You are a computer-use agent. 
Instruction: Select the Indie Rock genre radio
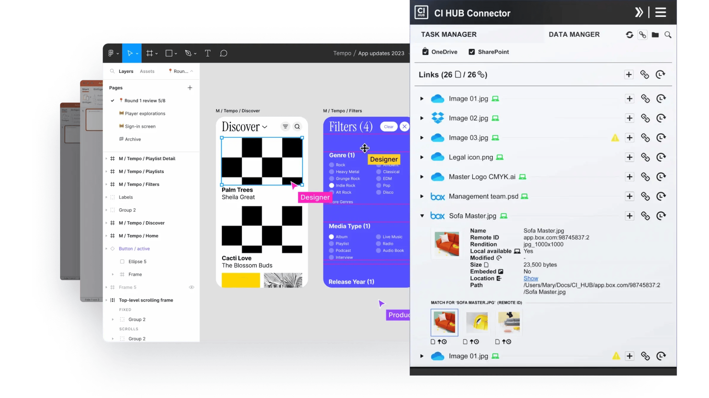[332, 185]
